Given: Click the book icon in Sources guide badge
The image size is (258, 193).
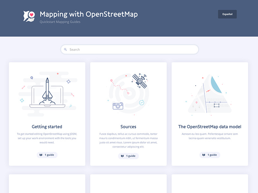Looking at the screenshot, I should click(122, 156).
